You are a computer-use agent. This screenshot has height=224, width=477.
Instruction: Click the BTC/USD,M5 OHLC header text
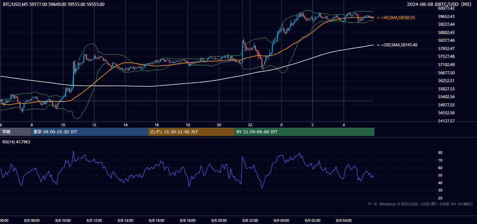54,4
